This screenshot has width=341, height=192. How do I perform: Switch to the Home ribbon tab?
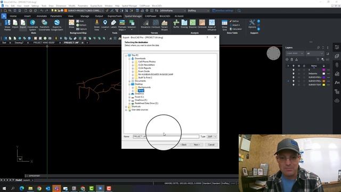click(x=13, y=16)
